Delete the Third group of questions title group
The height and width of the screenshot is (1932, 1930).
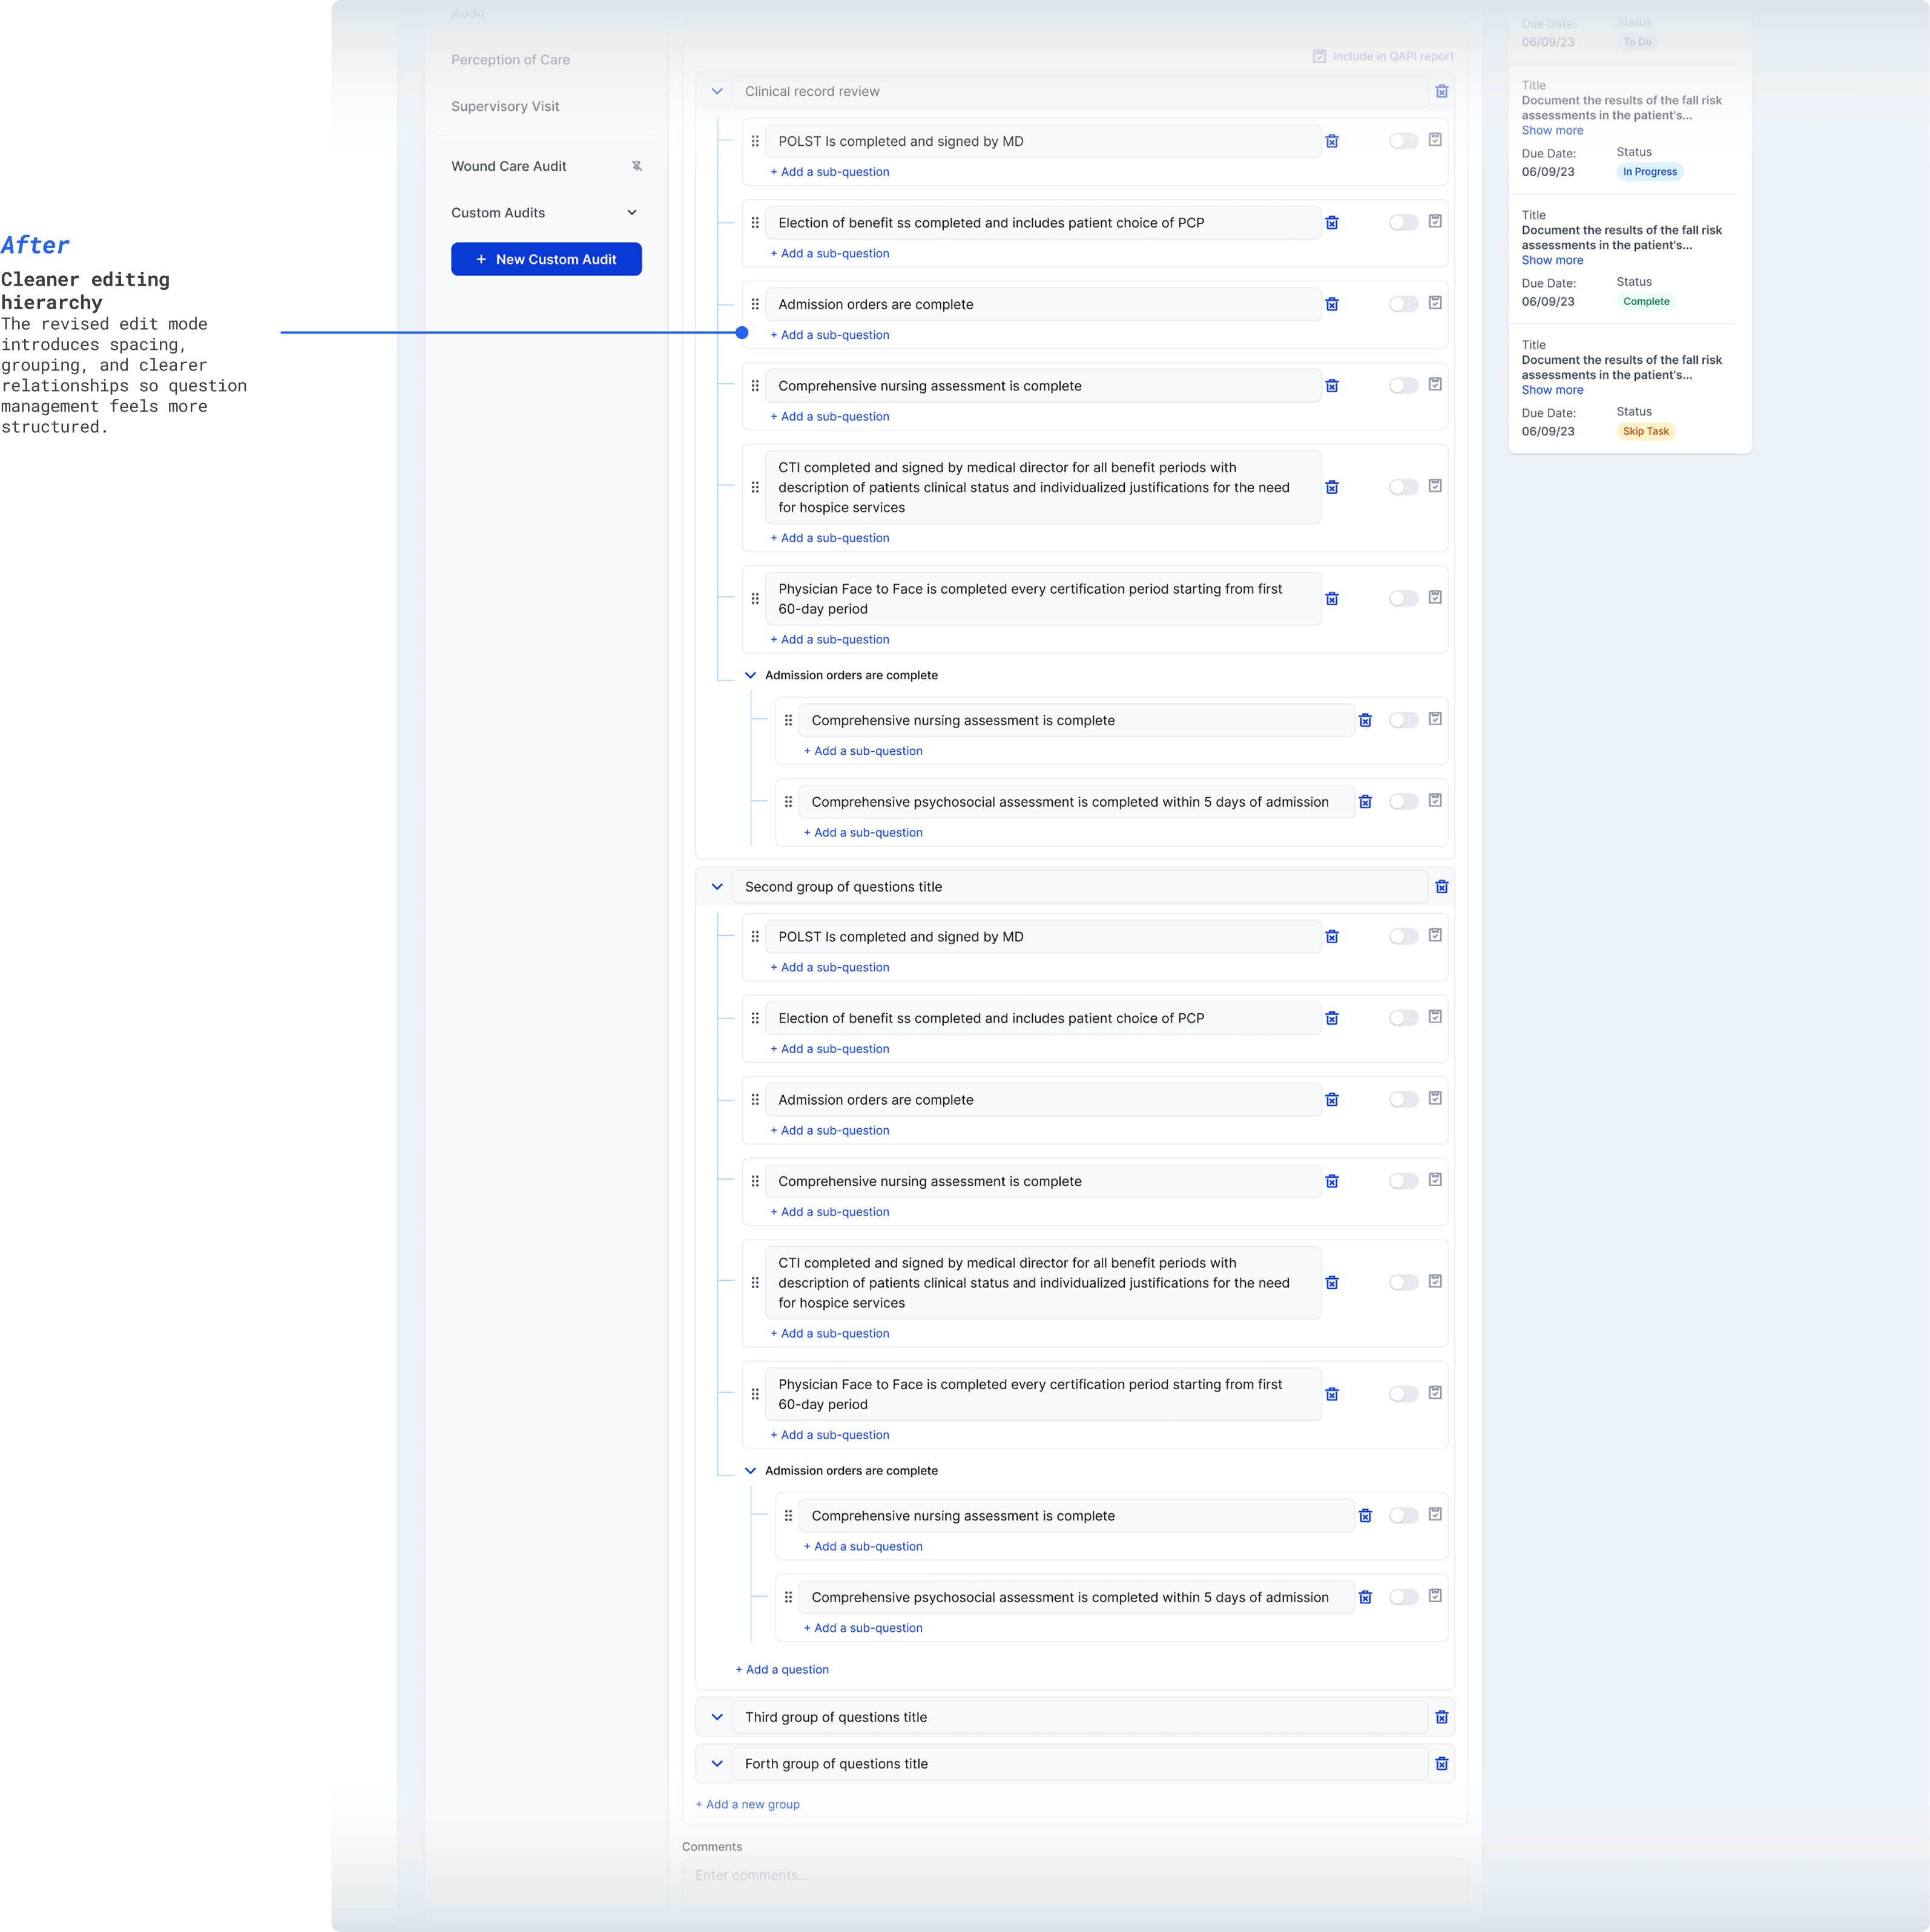[1441, 1717]
